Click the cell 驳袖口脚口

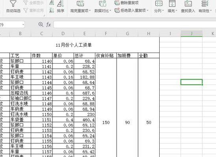[x=20, y=98]
